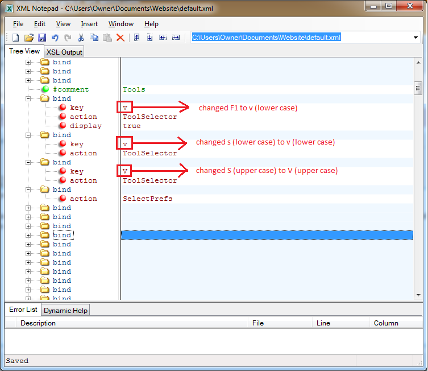428x371 pixels.
Task: Click the true value of display
Action: pos(131,126)
